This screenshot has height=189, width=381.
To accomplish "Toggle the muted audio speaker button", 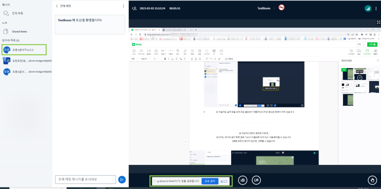I will click(x=242, y=180).
